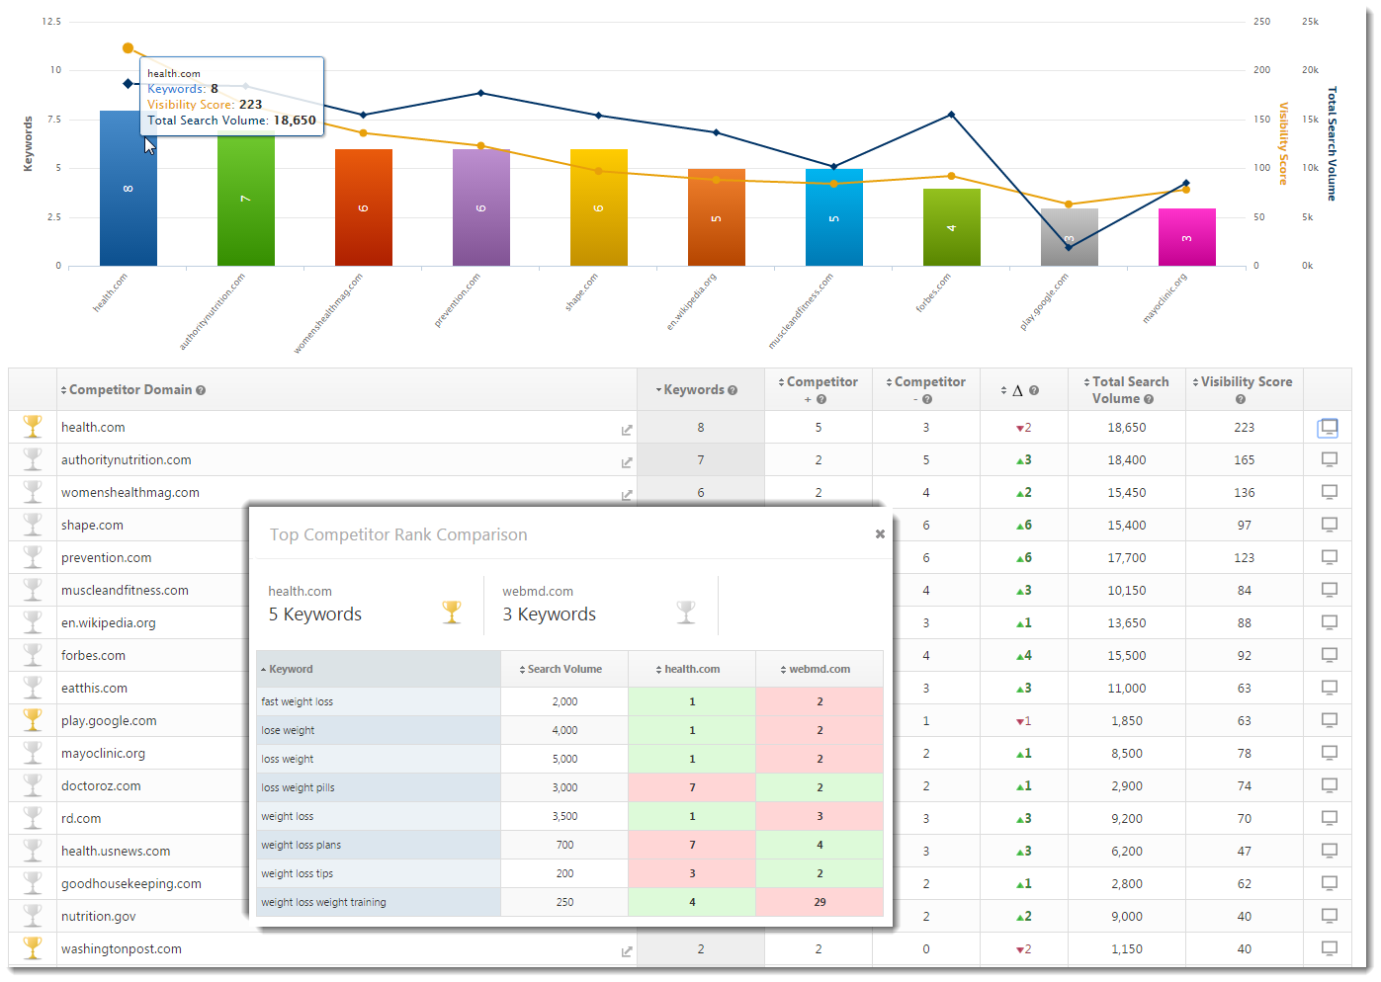Click the mayoclinic.org domain link
Viewport: 1381px width, 982px height.
pos(103,753)
